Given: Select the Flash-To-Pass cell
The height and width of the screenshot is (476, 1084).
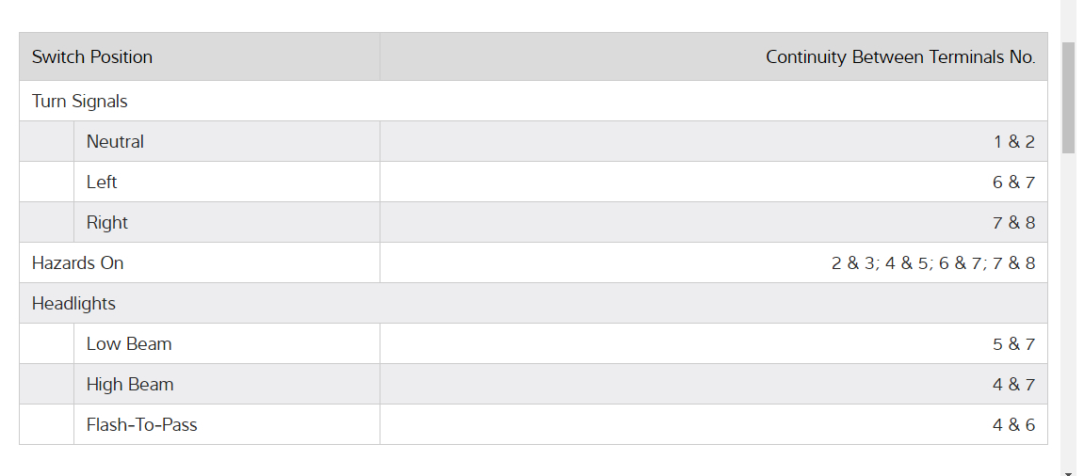Looking at the screenshot, I should [142, 425].
